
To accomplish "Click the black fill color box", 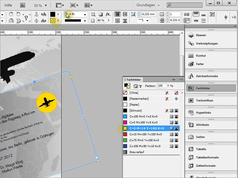I will [x=53, y=14].
